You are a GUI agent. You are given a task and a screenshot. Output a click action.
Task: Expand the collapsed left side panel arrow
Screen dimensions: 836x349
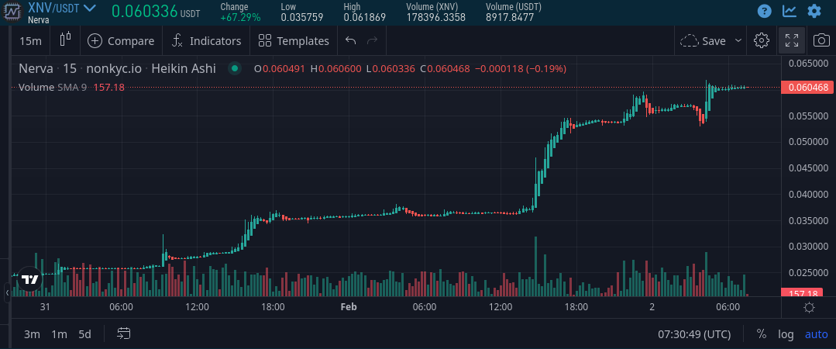(6, 292)
